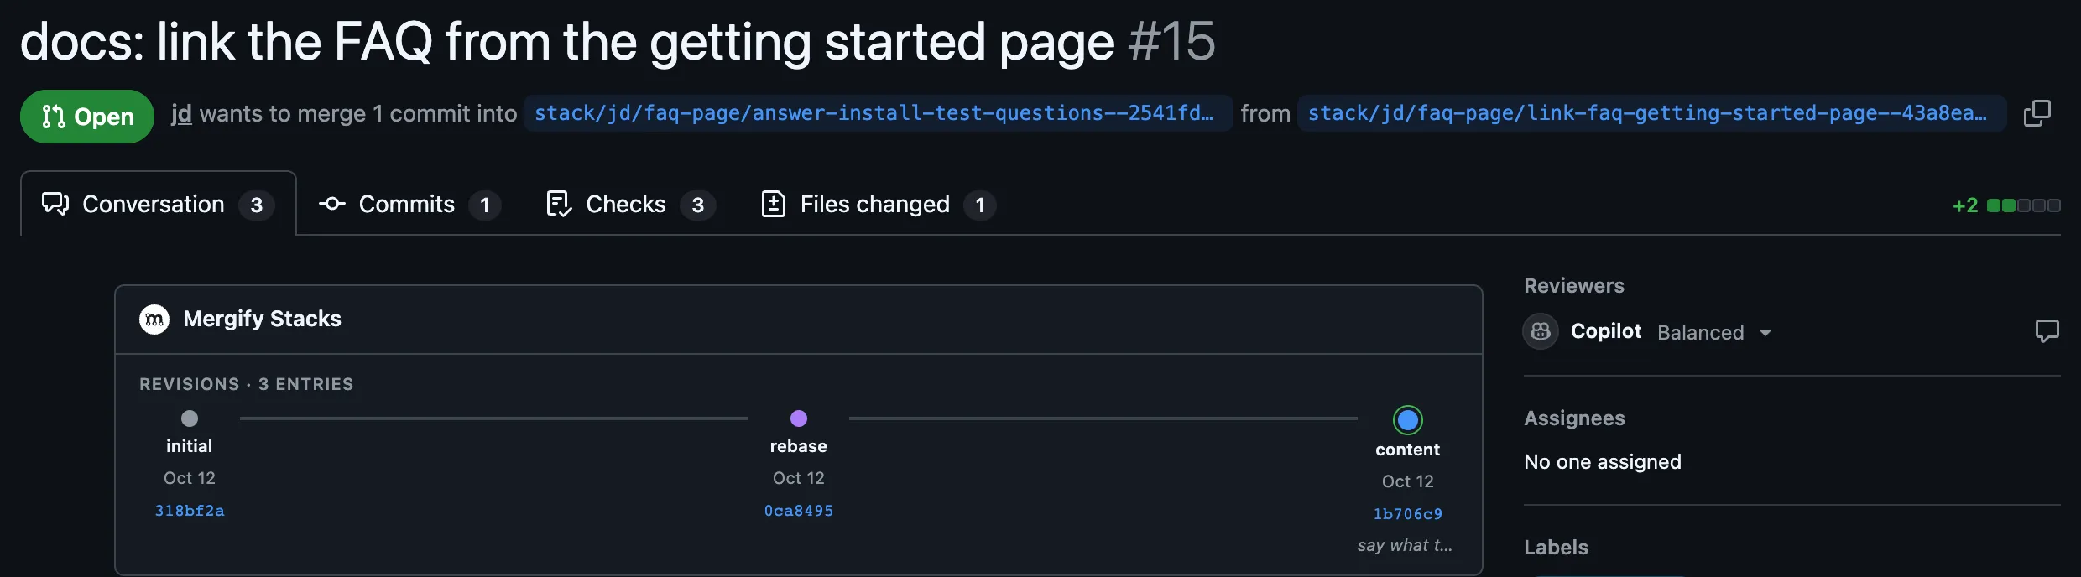Expand the Balanced review mode dropdown
2081x577 pixels.
pos(1715,332)
